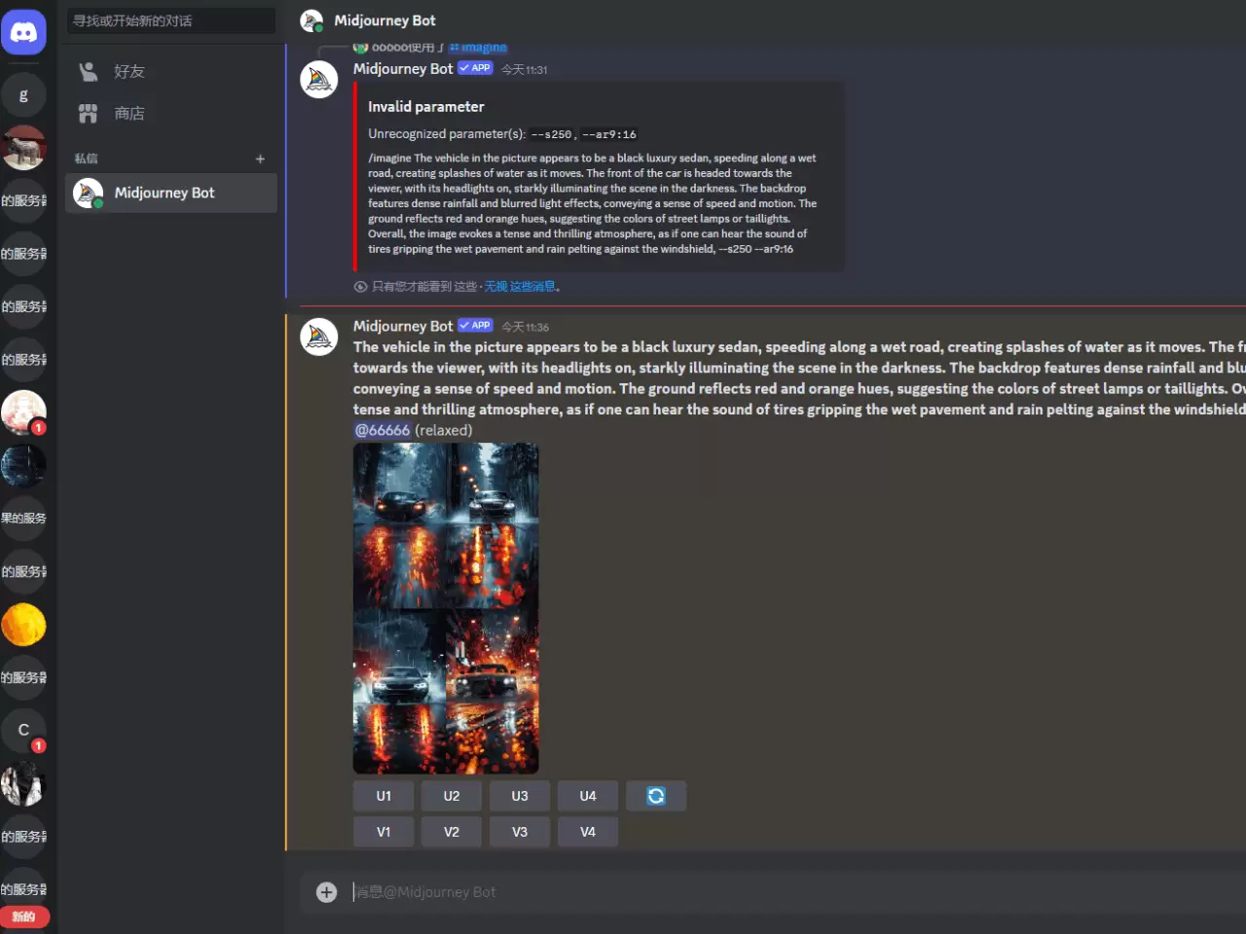Select the orange-yellow server icon
The height and width of the screenshot is (934, 1246).
(23, 625)
